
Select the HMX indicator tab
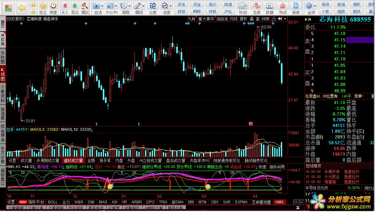point(279,202)
